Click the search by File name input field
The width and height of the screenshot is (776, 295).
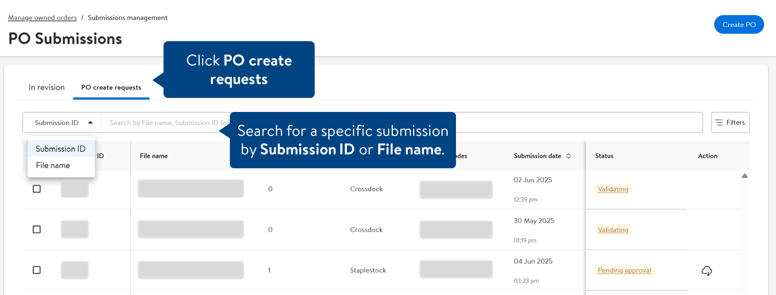click(165, 123)
